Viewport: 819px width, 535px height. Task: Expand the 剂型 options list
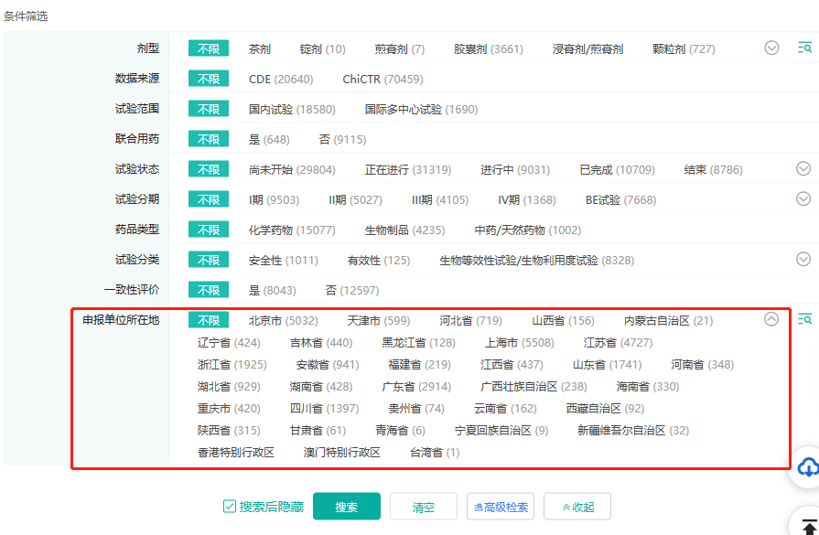click(771, 48)
